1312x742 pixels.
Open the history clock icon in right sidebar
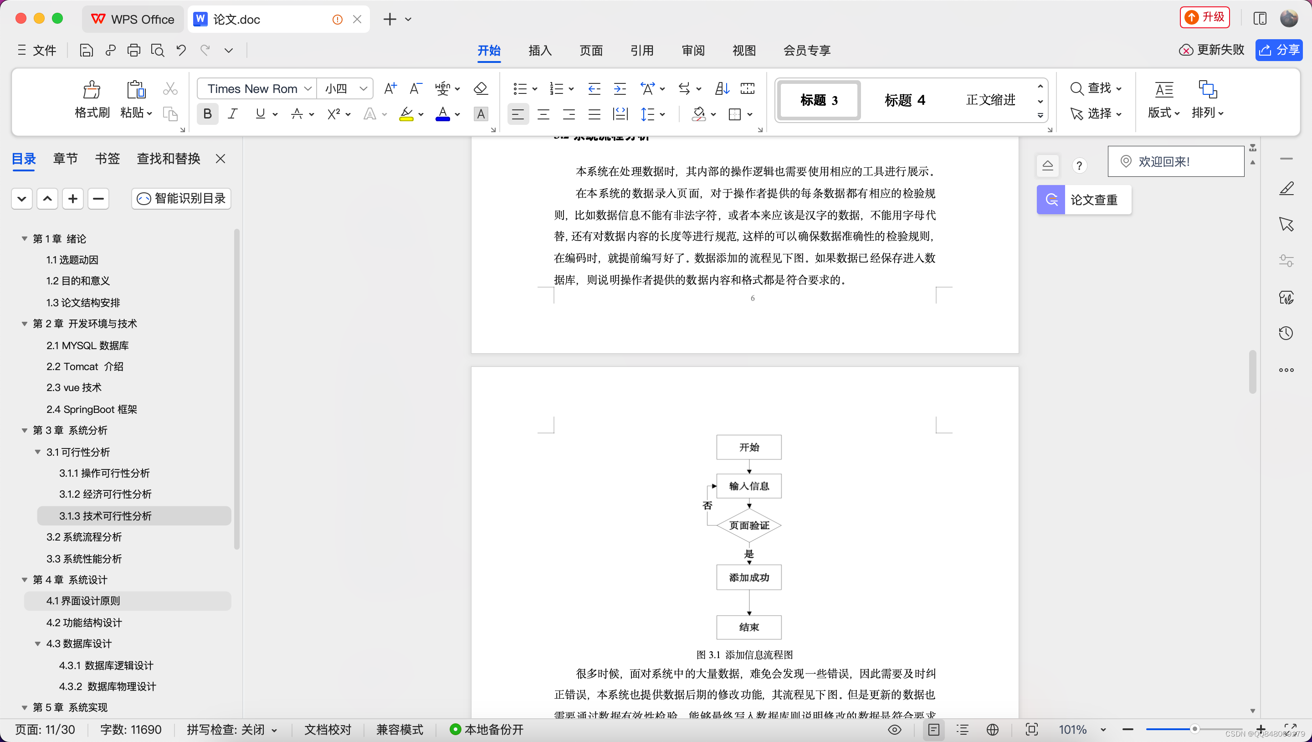coord(1286,333)
